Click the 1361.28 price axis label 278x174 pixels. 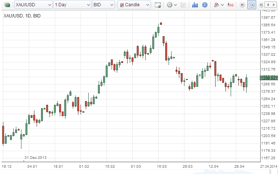[x=268, y=40]
